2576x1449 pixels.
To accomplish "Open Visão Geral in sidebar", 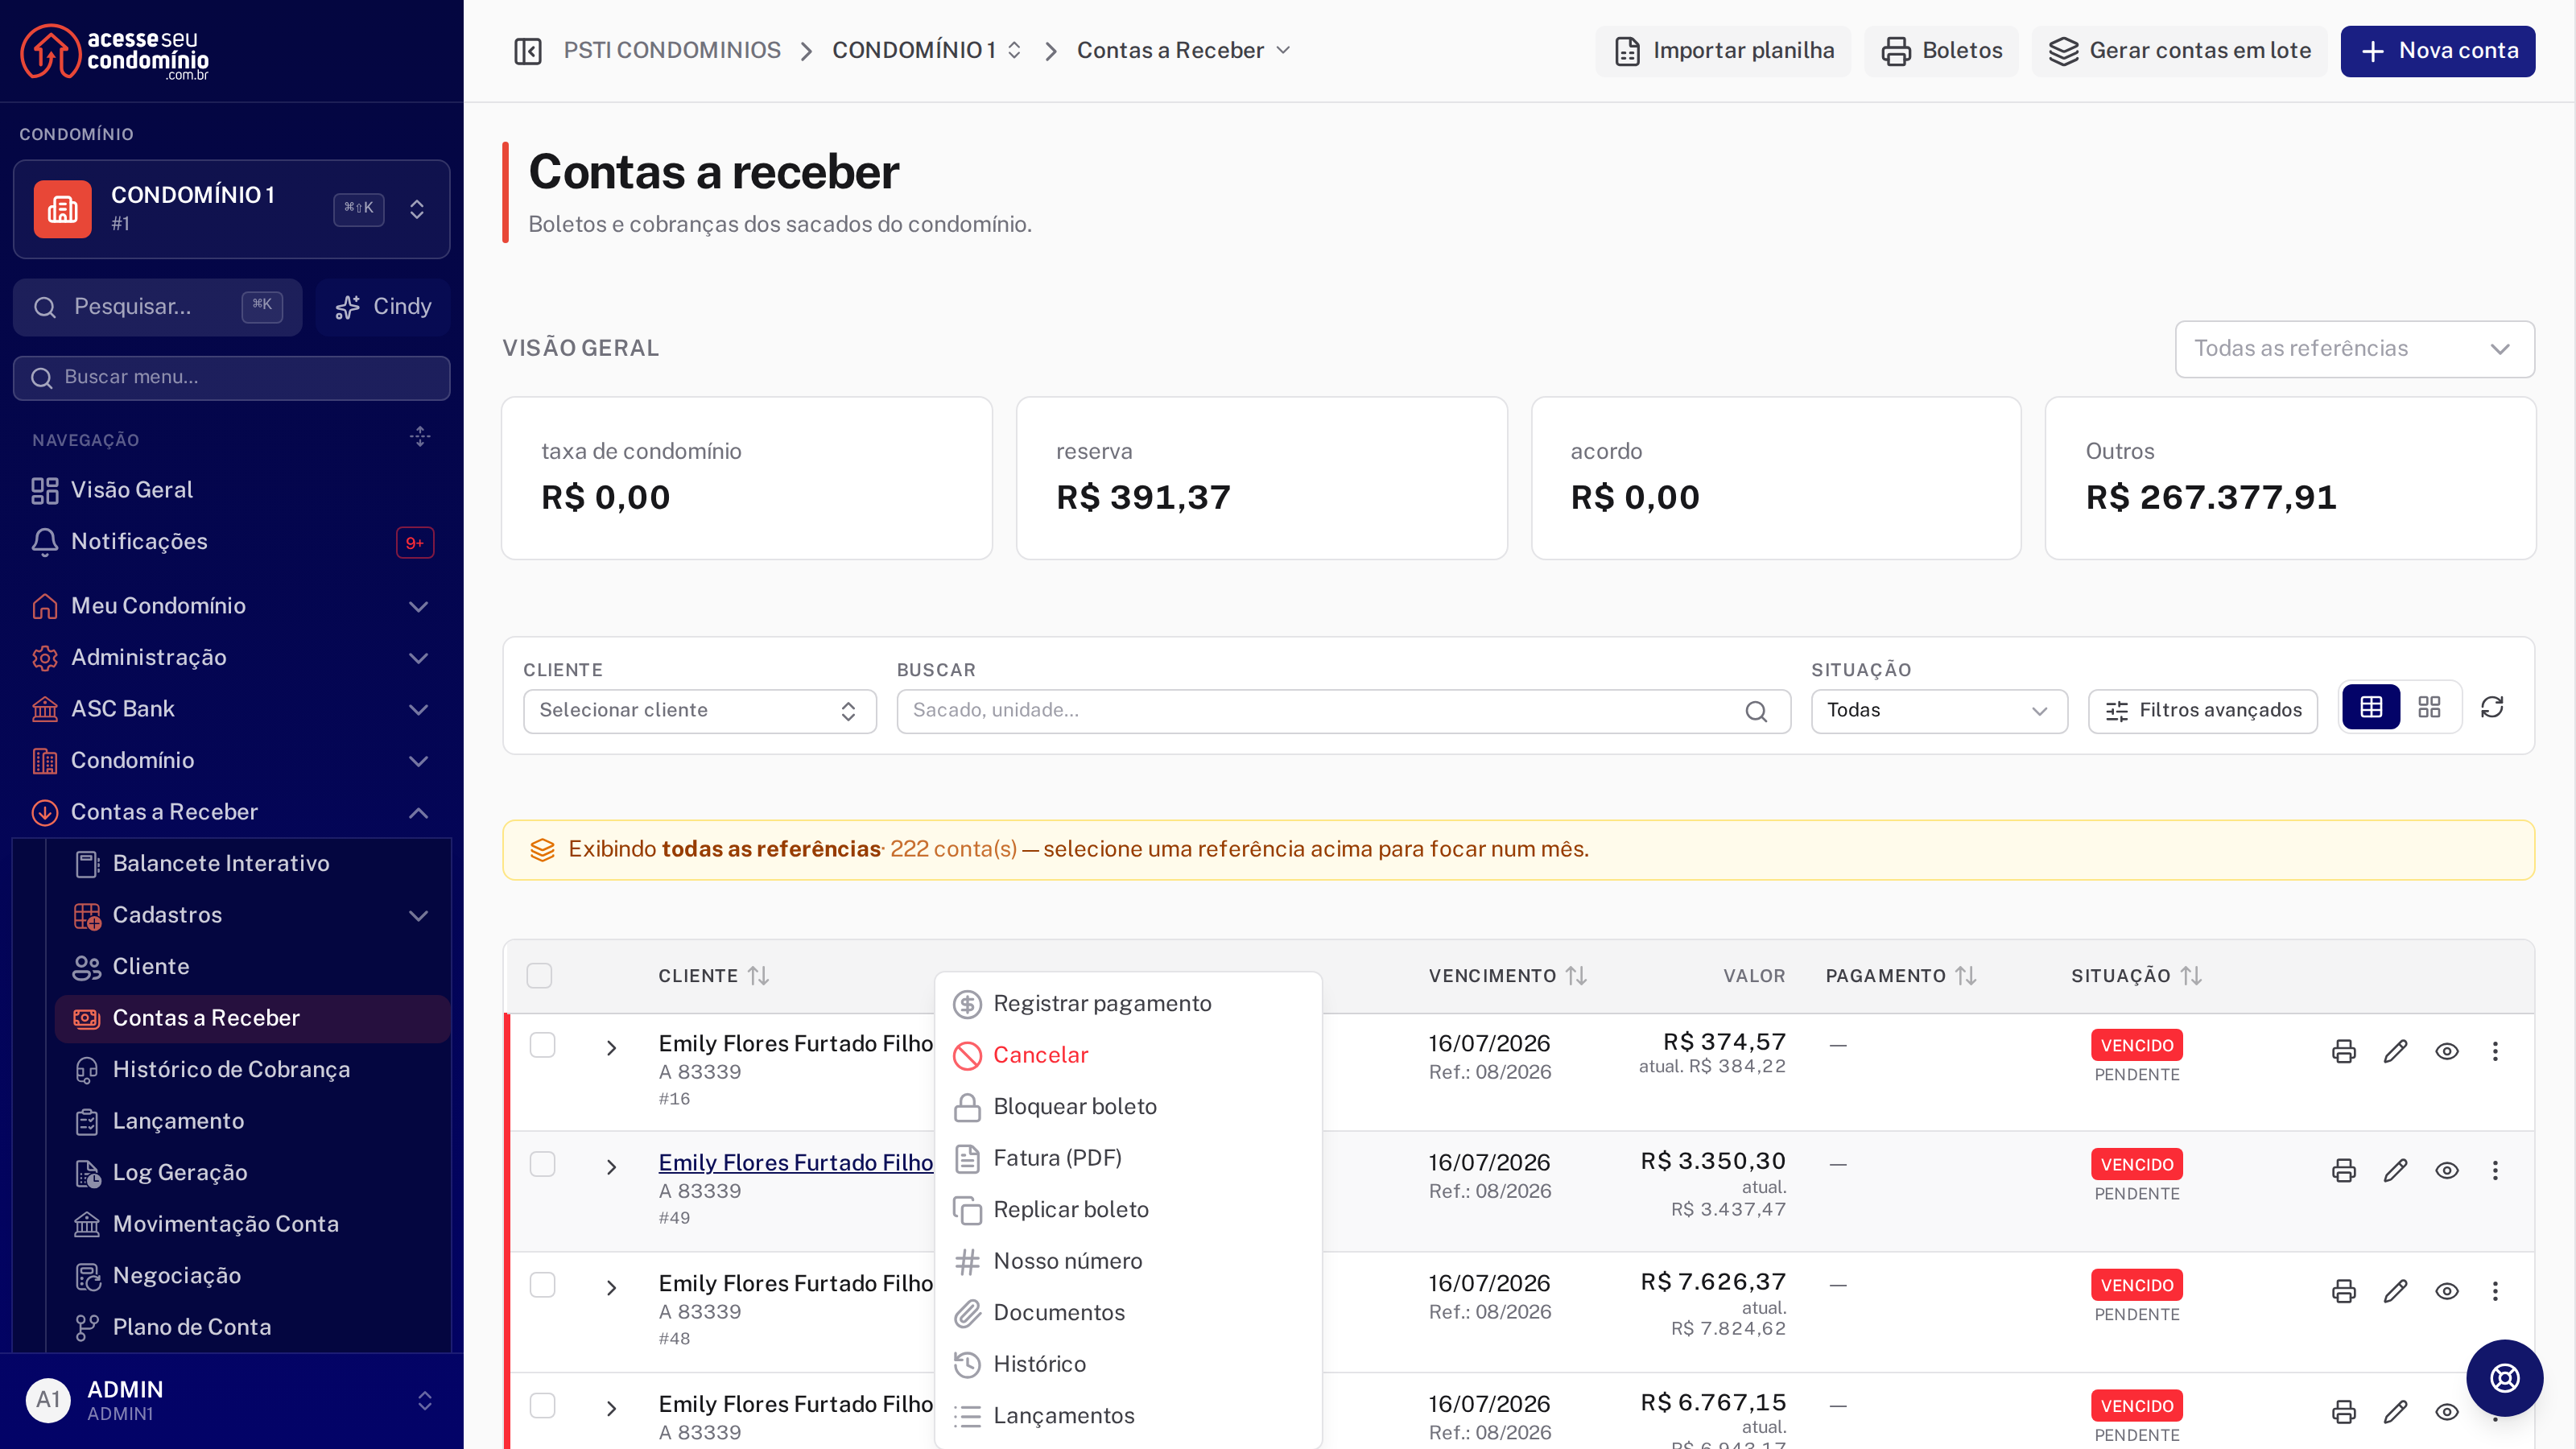I will (x=231, y=490).
